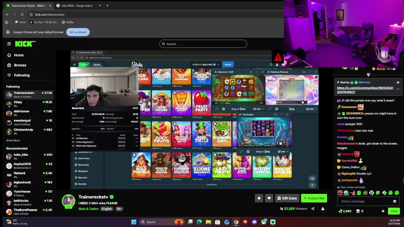404x227 pixels.
Task: Select Trainwreckstv in the Following list
Action: 29,95
